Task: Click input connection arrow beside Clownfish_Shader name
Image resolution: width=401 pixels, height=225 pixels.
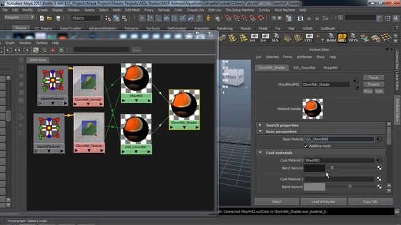Action: [356, 81]
